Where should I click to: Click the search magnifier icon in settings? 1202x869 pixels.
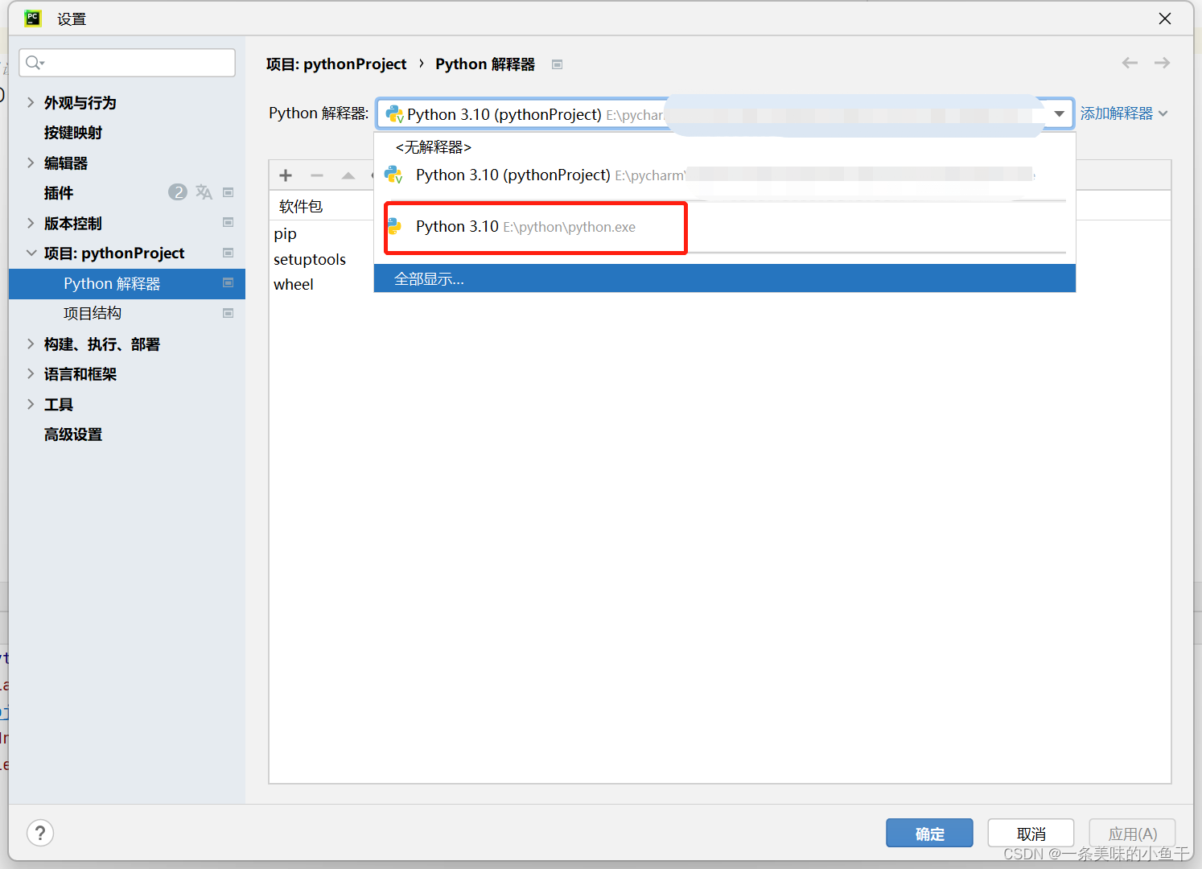tap(34, 63)
